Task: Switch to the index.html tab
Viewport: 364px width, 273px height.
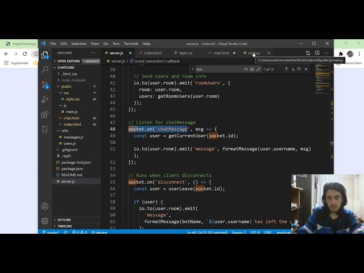Action: click(x=152, y=53)
